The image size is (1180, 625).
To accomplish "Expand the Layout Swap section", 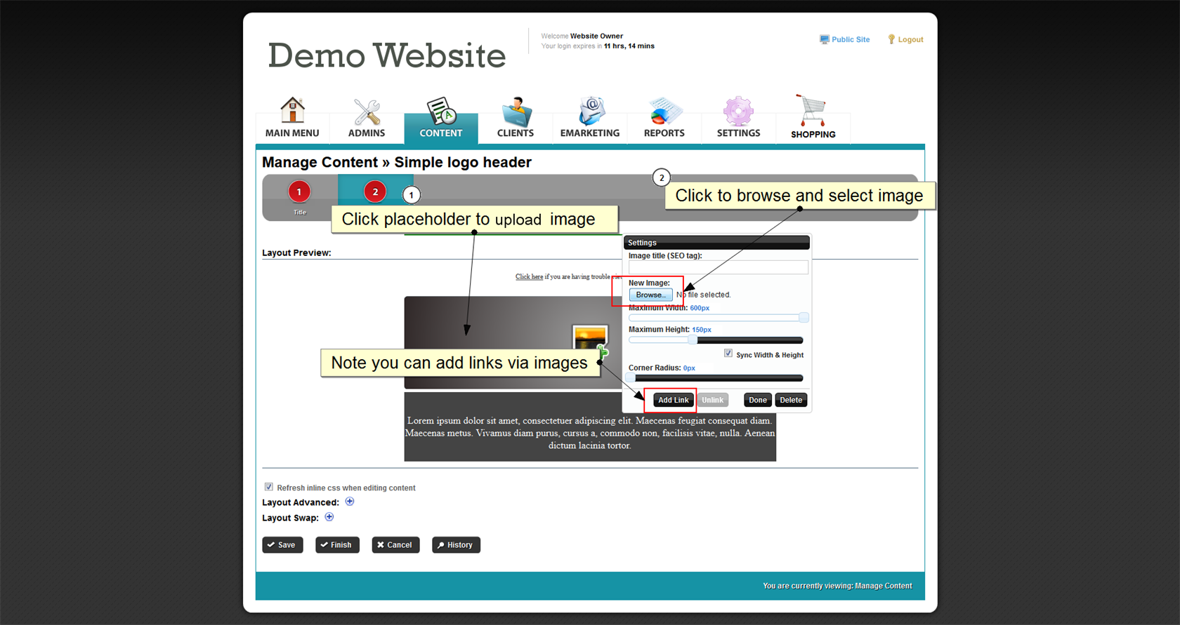I will 329,517.
